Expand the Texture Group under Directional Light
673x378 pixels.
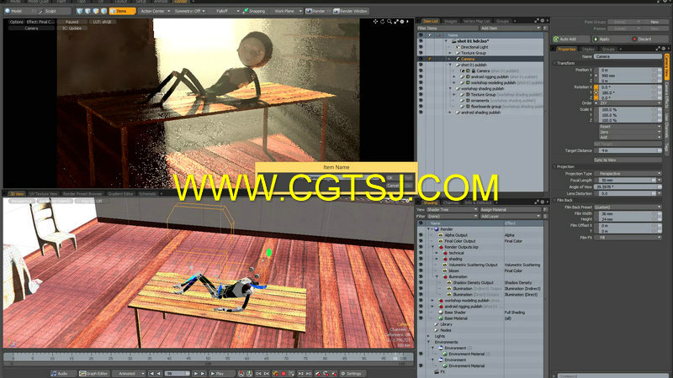450,53
